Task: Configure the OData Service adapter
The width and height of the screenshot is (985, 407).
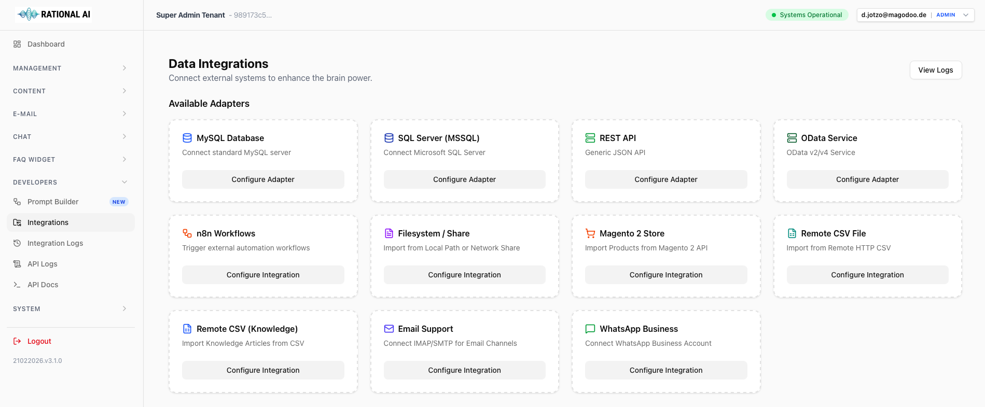Action: pyautogui.click(x=867, y=179)
